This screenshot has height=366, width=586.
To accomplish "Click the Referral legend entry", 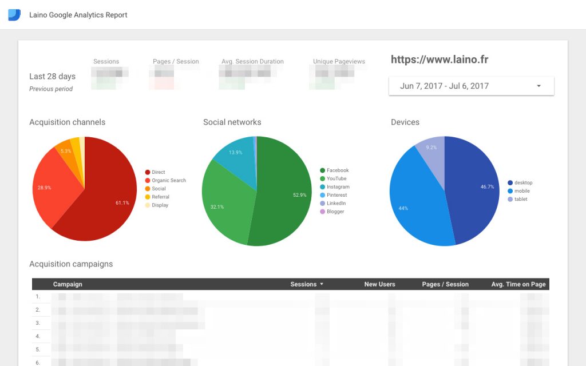I will tap(157, 197).
